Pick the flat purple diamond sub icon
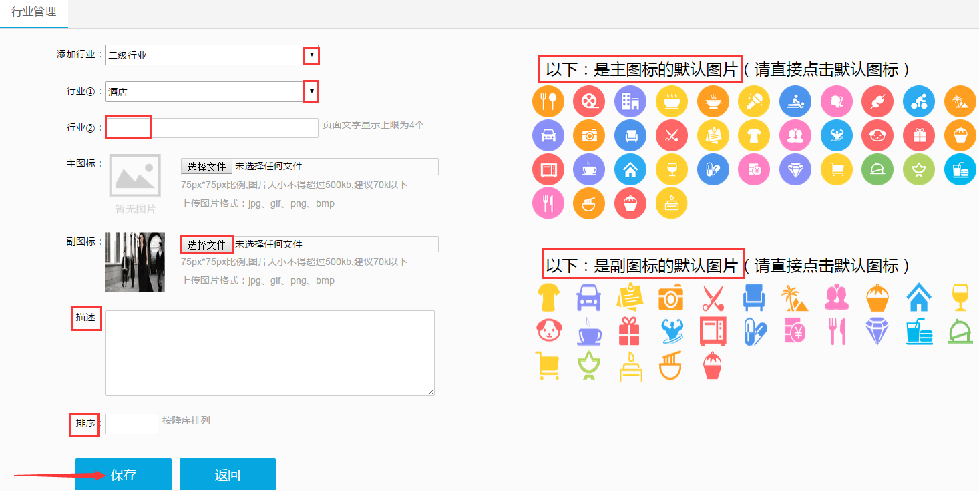Image resolution: width=979 pixels, height=491 pixels. (877, 332)
